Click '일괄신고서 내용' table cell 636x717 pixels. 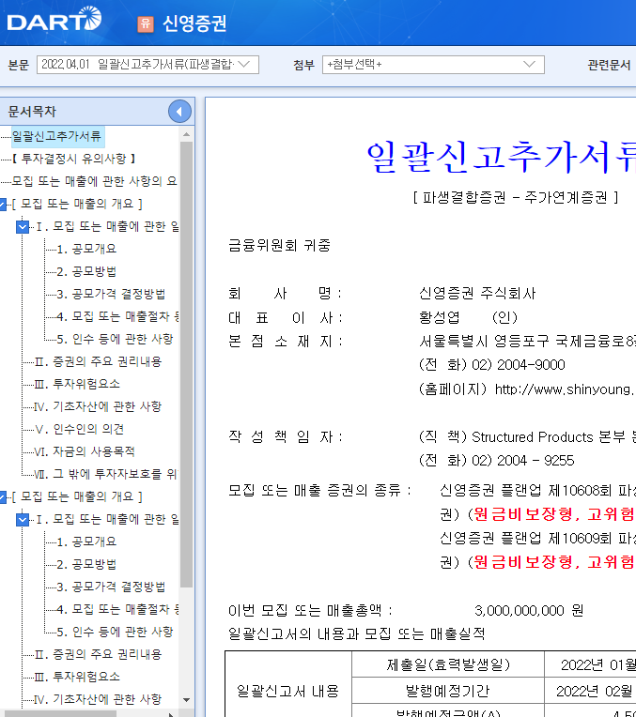click(288, 691)
